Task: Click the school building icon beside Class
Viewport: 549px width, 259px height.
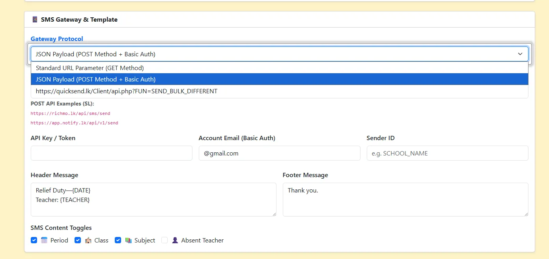Action: click(88, 240)
